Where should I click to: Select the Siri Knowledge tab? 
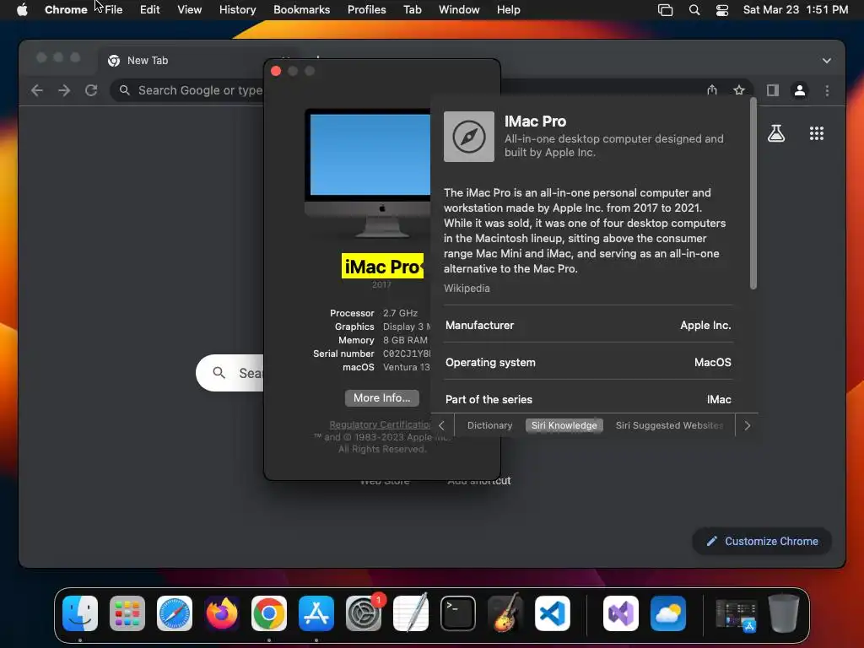tap(564, 425)
